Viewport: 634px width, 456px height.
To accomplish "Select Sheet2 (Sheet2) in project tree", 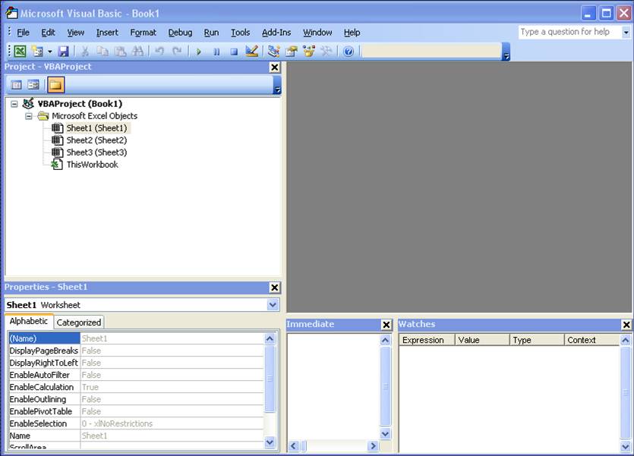I will pos(96,140).
